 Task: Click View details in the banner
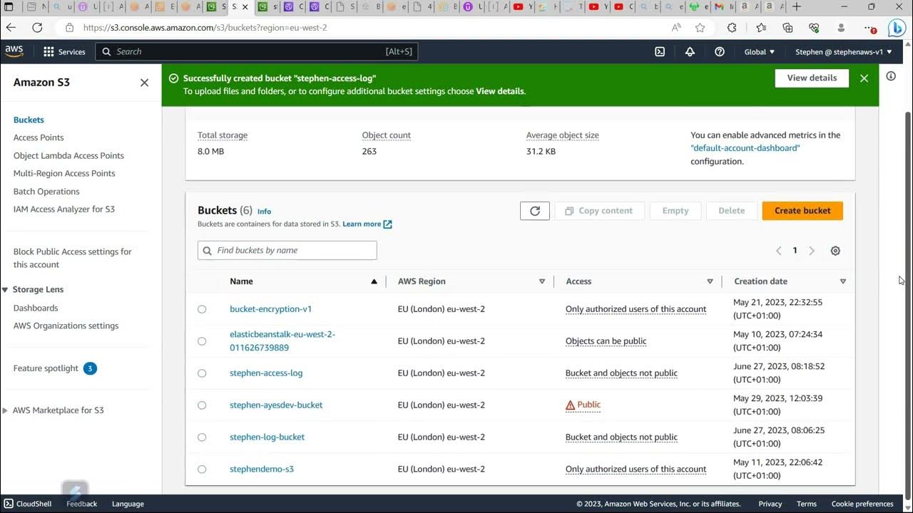coord(812,78)
